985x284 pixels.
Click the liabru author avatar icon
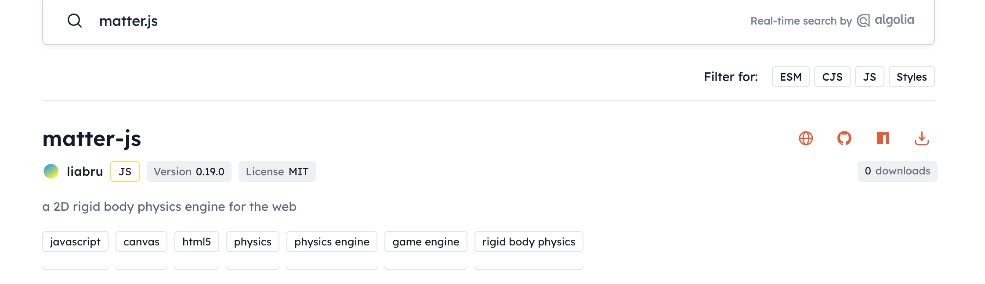51,171
